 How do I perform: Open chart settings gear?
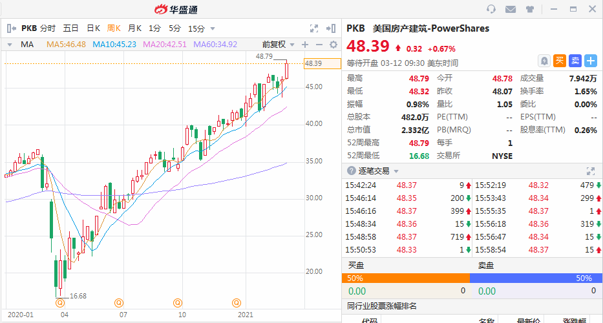pyautogui.click(x=333, y=45)
